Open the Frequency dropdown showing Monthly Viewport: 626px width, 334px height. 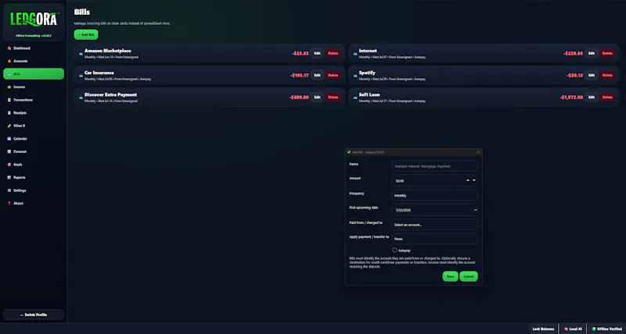(434, 195)
